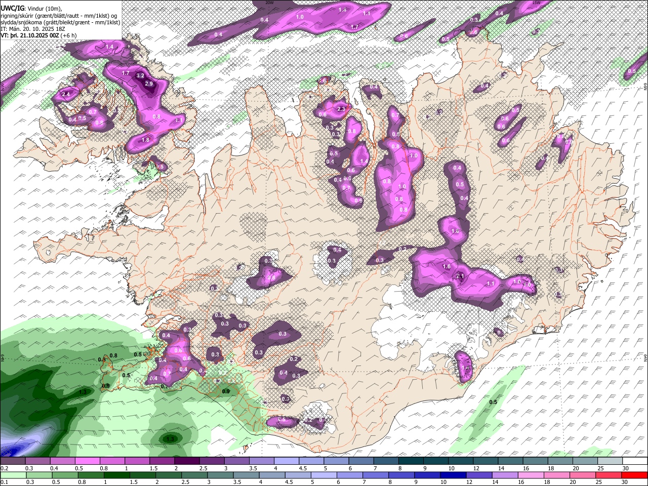Click the '1.8' snowfall value on the map

146,140
